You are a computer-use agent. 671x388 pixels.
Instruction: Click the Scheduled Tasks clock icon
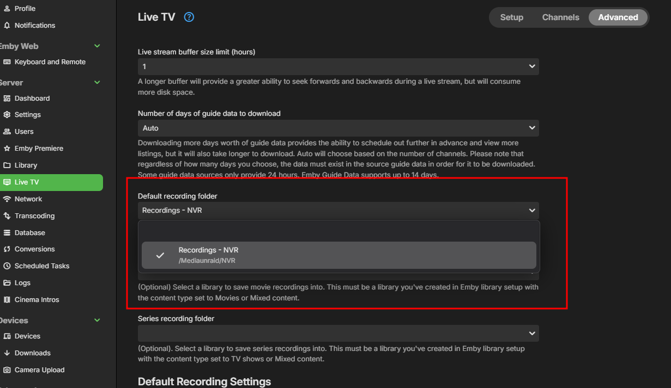(7, 266)
